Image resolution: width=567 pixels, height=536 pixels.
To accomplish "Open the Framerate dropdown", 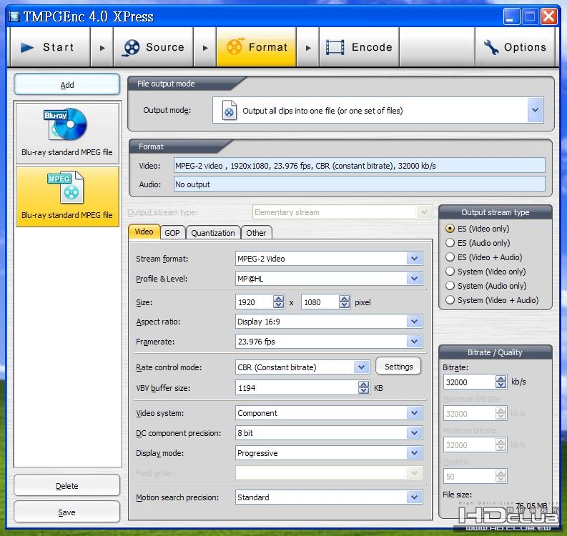I will [414, 342].
